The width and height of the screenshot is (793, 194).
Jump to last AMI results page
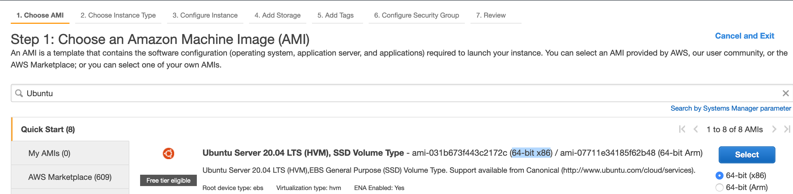[787, 129]
